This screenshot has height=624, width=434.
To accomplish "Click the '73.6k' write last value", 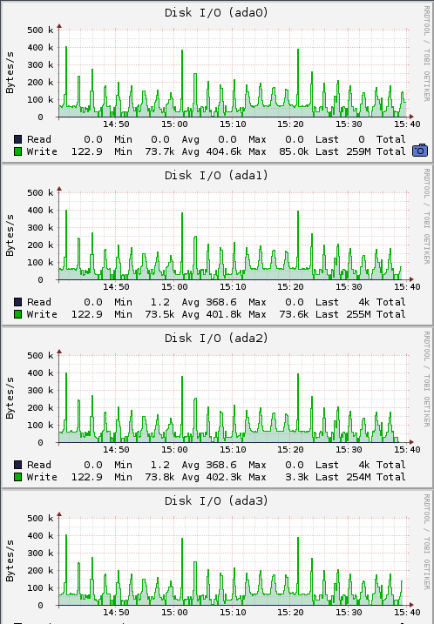I will tap(294, 314).
